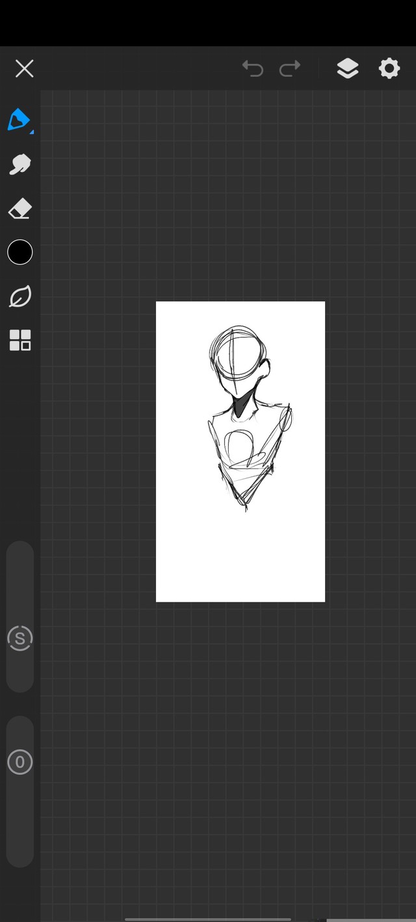Undo the last stroke
The image size is (416, 922).
[252, 68]
